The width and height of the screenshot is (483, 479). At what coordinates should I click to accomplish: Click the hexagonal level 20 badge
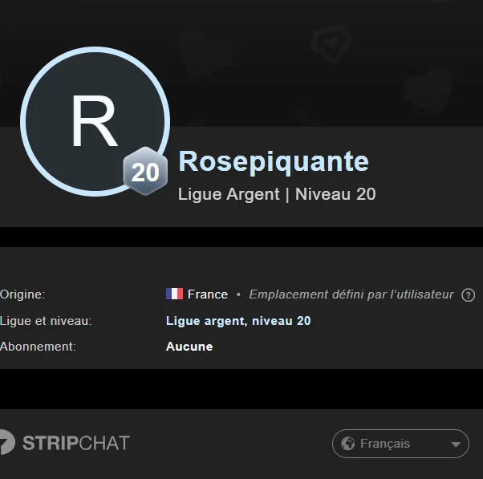[x=144, y=172]
